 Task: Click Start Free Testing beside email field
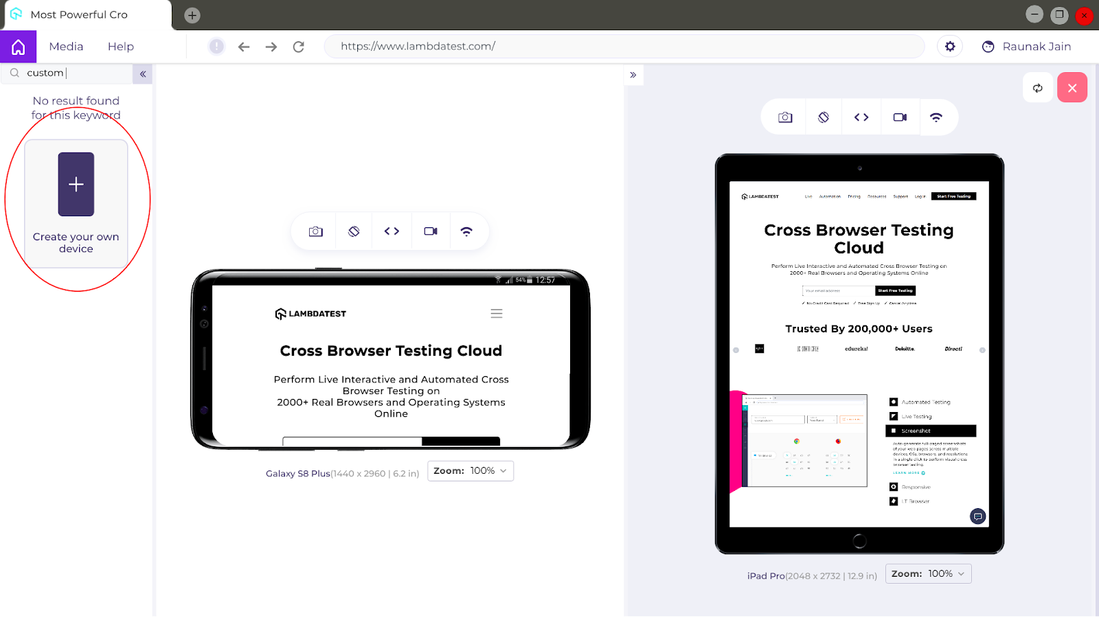point(896,291)
